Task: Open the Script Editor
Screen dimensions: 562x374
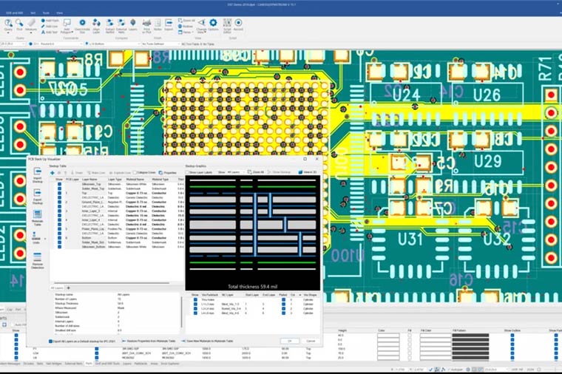Action: (x=227, y=26)
